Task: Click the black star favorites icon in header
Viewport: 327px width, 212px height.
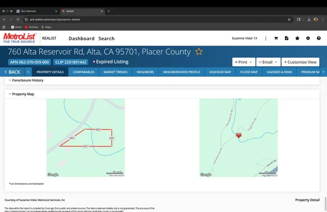Action: (297, 38)
